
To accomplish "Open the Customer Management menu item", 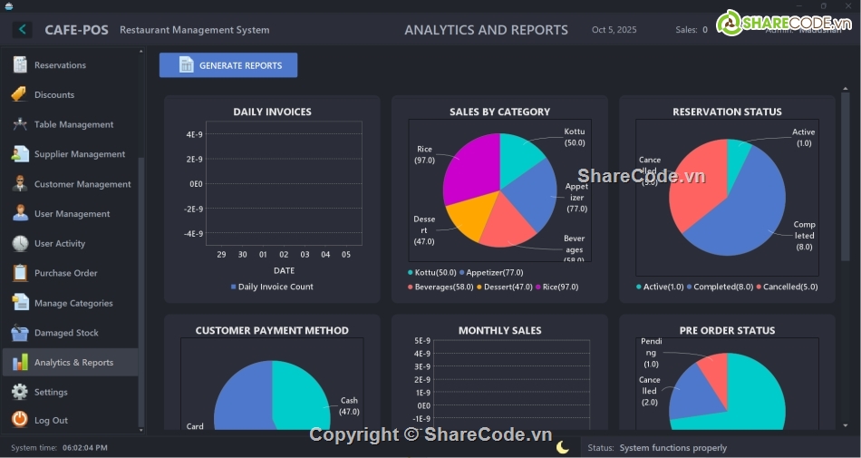I will [x=82, y=184].
